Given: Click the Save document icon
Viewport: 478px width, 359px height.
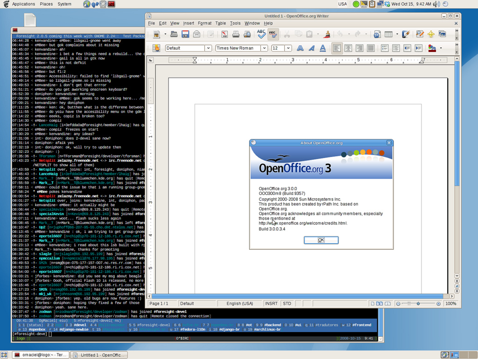Looking at the screenshot, I should point(185,34).
